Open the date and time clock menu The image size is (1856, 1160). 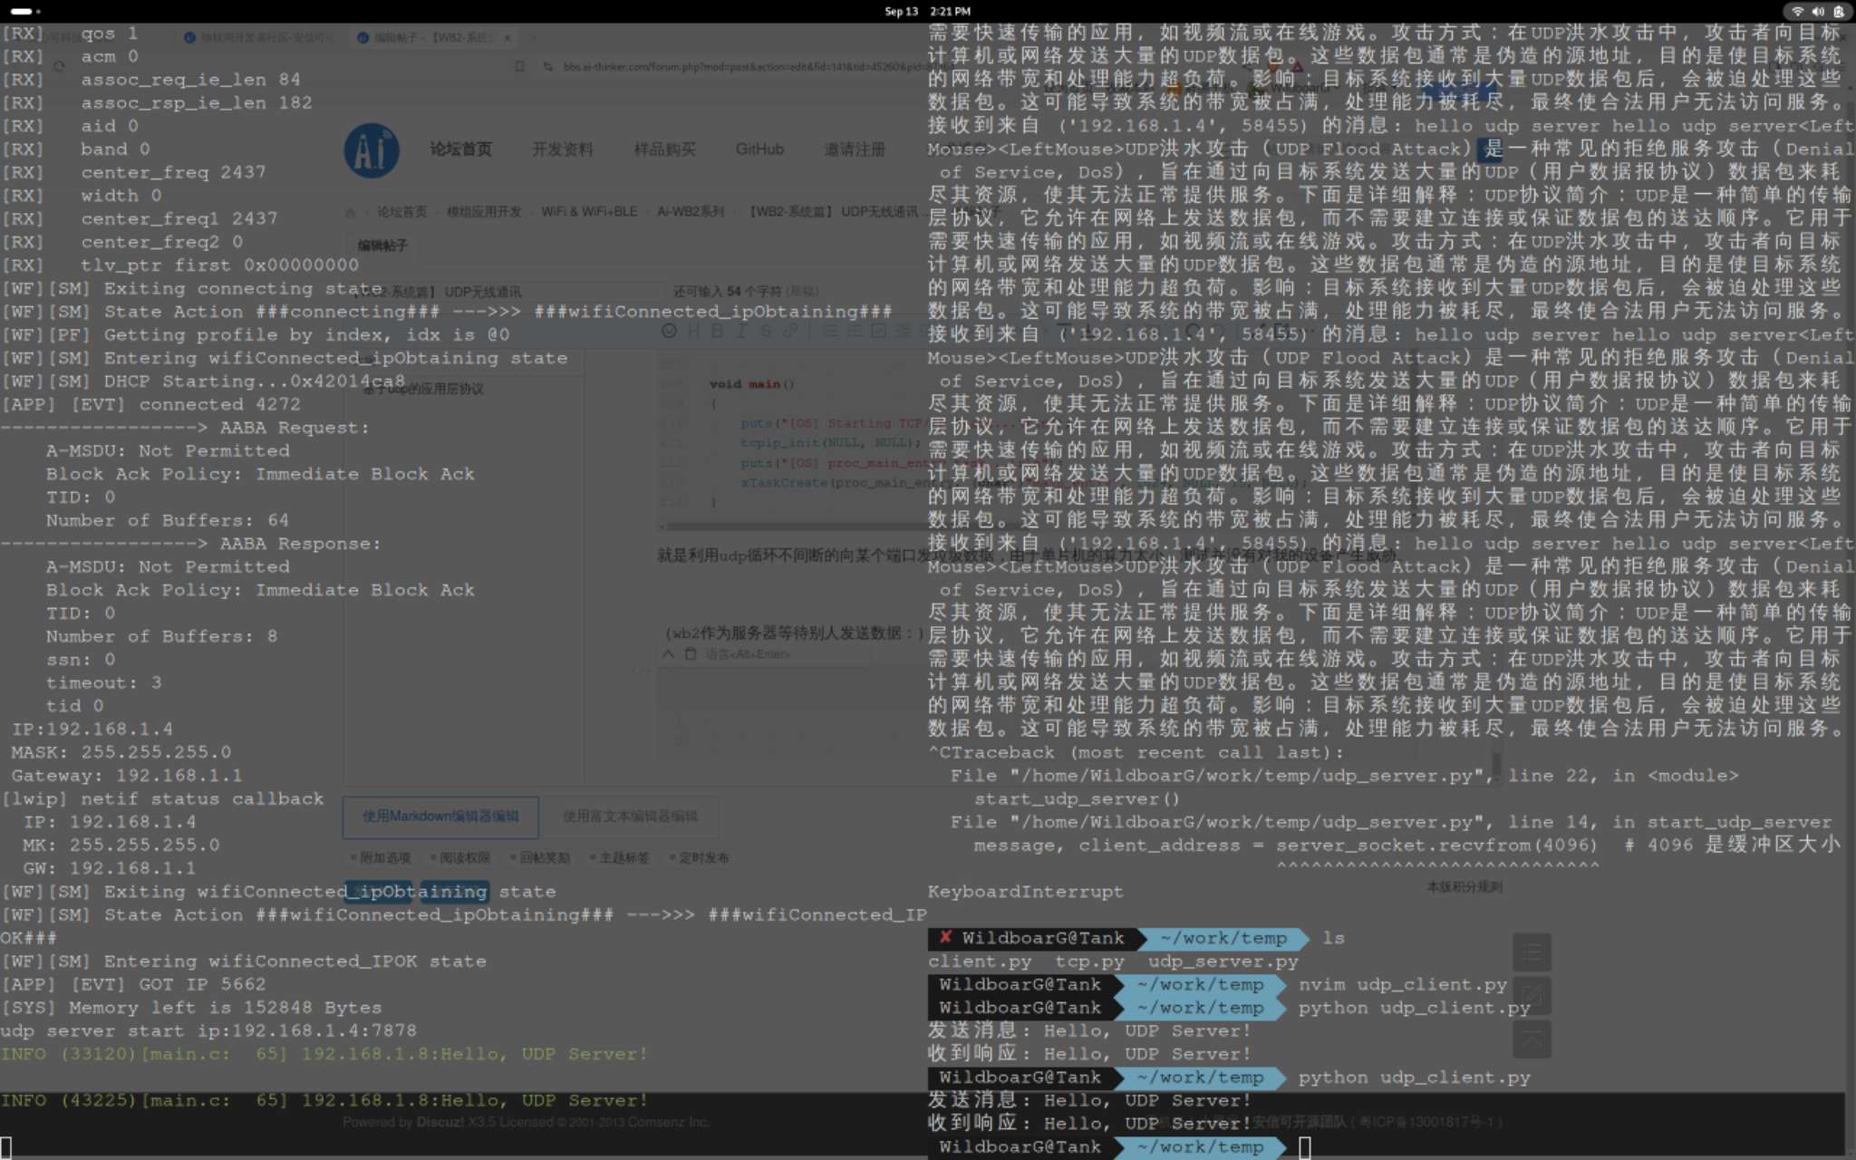point(927,12)
